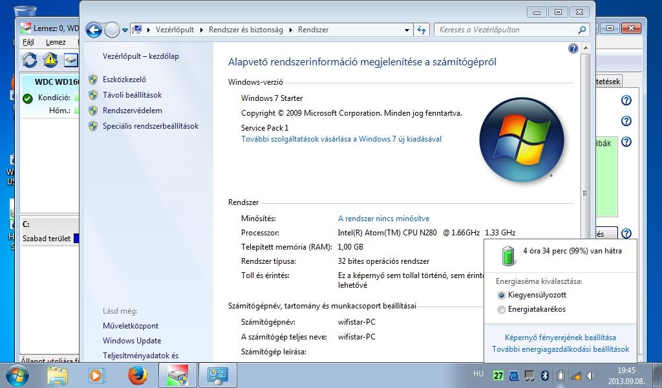This screenshot has width=662, height=388.
Task: Open Eszközkezelő from the sidebar
Action: (124, 80)
